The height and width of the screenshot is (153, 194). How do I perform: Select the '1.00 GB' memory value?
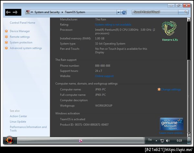(x=100, y=38)
